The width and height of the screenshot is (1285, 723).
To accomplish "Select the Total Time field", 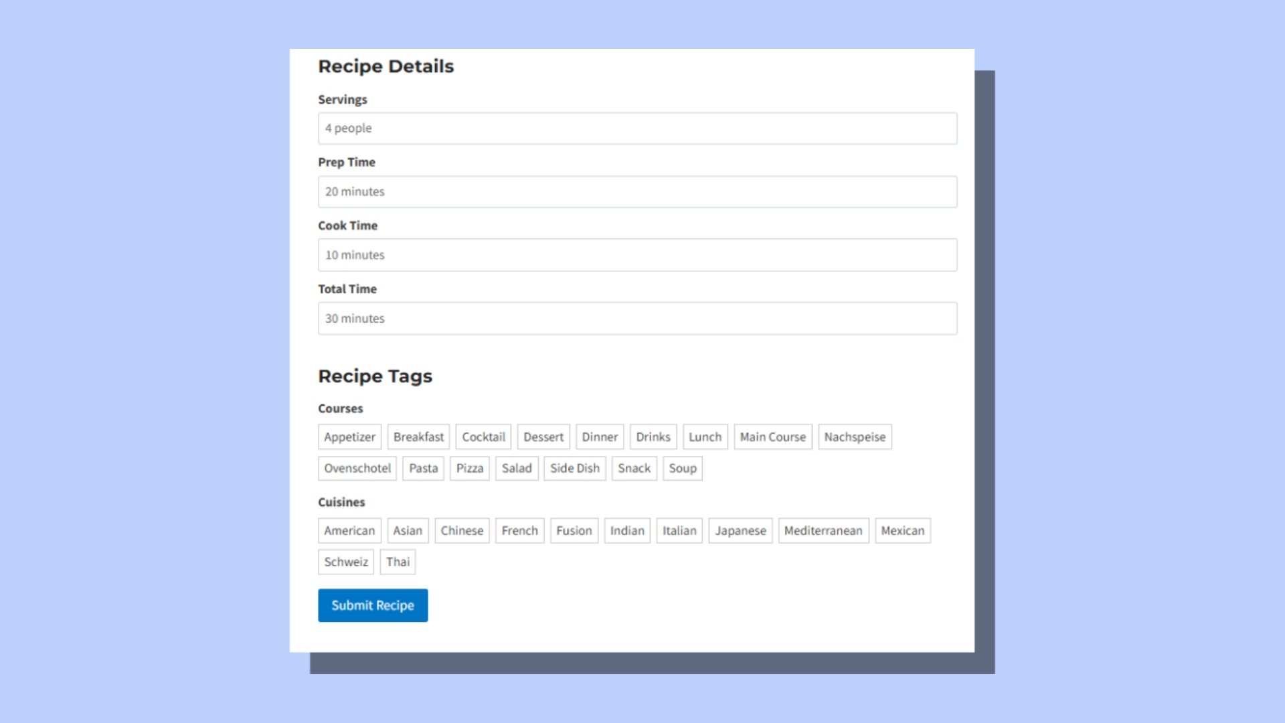I will (637, 319).
